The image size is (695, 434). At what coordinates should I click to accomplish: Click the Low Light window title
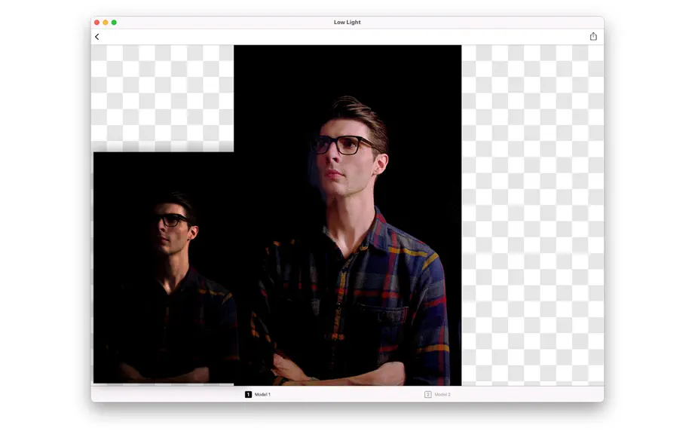coord(347,22)
